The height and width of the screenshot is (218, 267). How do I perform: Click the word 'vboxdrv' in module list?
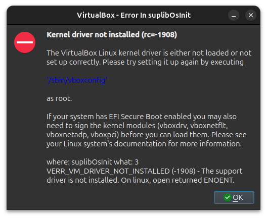(172, 126)
